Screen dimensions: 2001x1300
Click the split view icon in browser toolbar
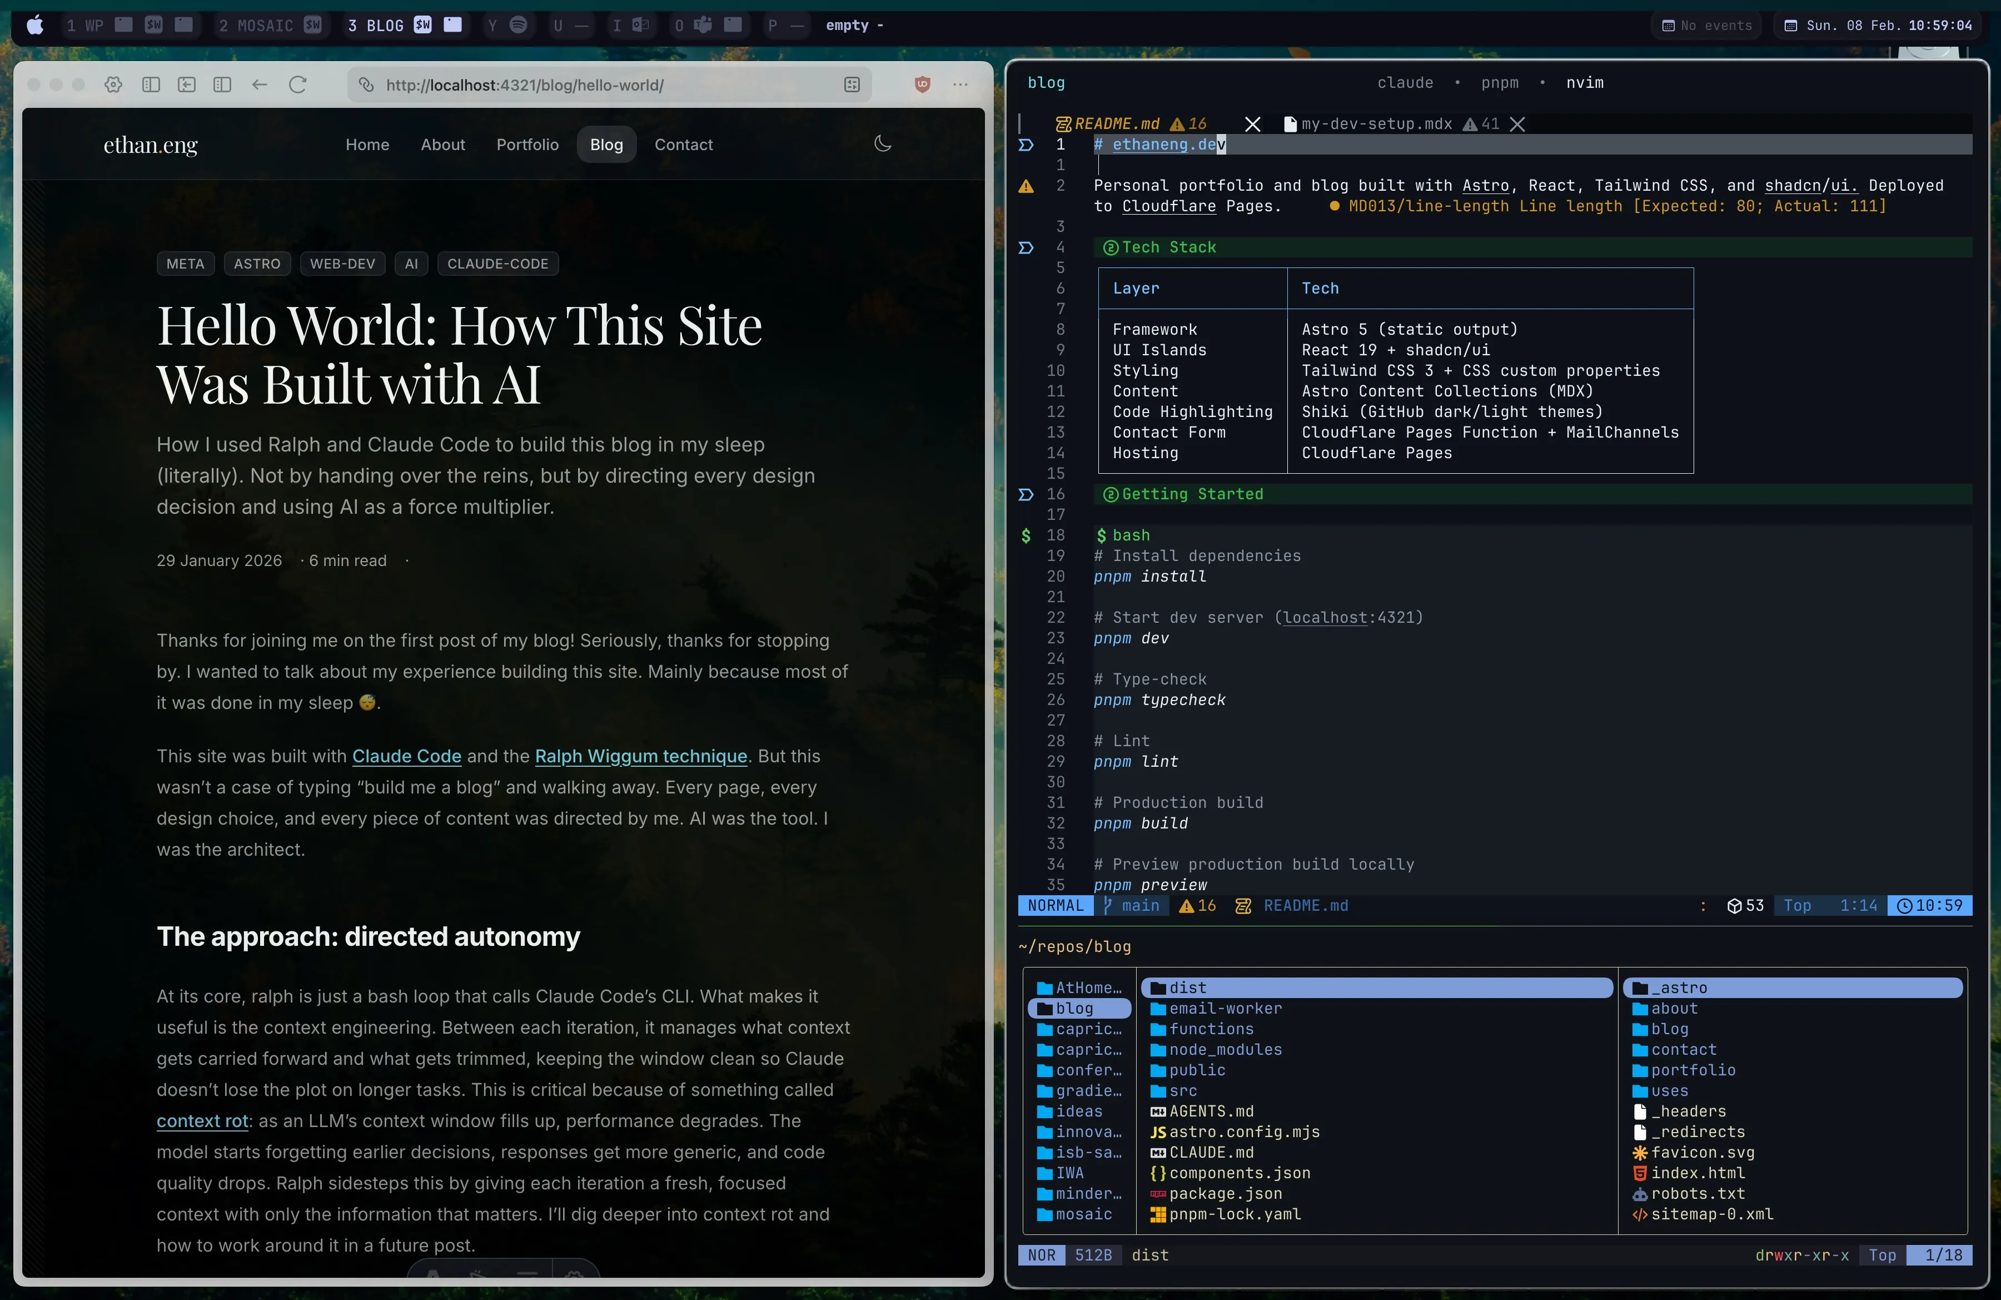[222, 85]
